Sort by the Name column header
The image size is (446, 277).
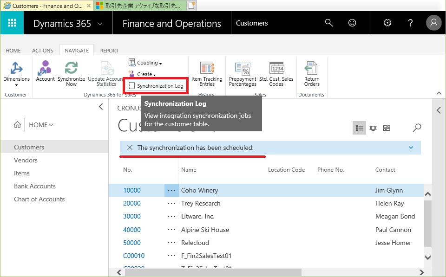189,170
